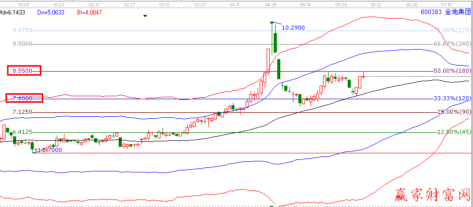Viewport: 473px width, 207px height.
Task: Select the 33.33%(120) retracement label
Action: click(x=451, y=99)
